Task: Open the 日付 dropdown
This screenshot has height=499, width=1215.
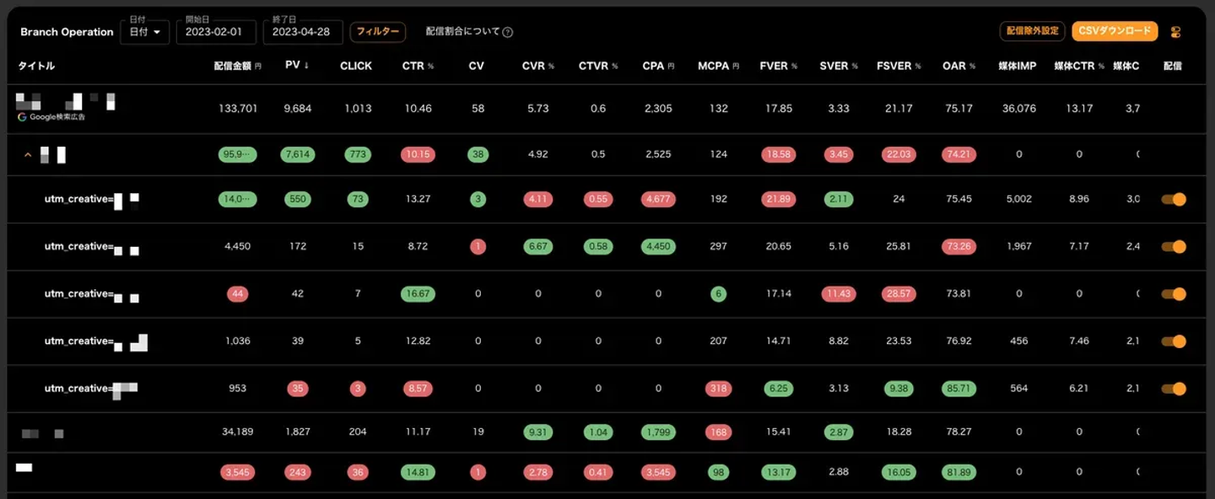Action: [144, 32]
